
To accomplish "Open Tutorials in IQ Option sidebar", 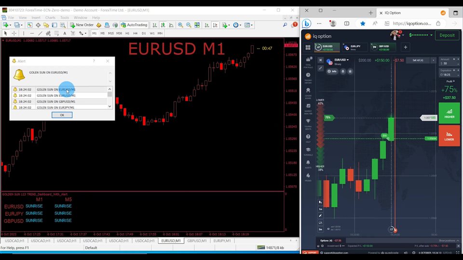I will 308,152.
